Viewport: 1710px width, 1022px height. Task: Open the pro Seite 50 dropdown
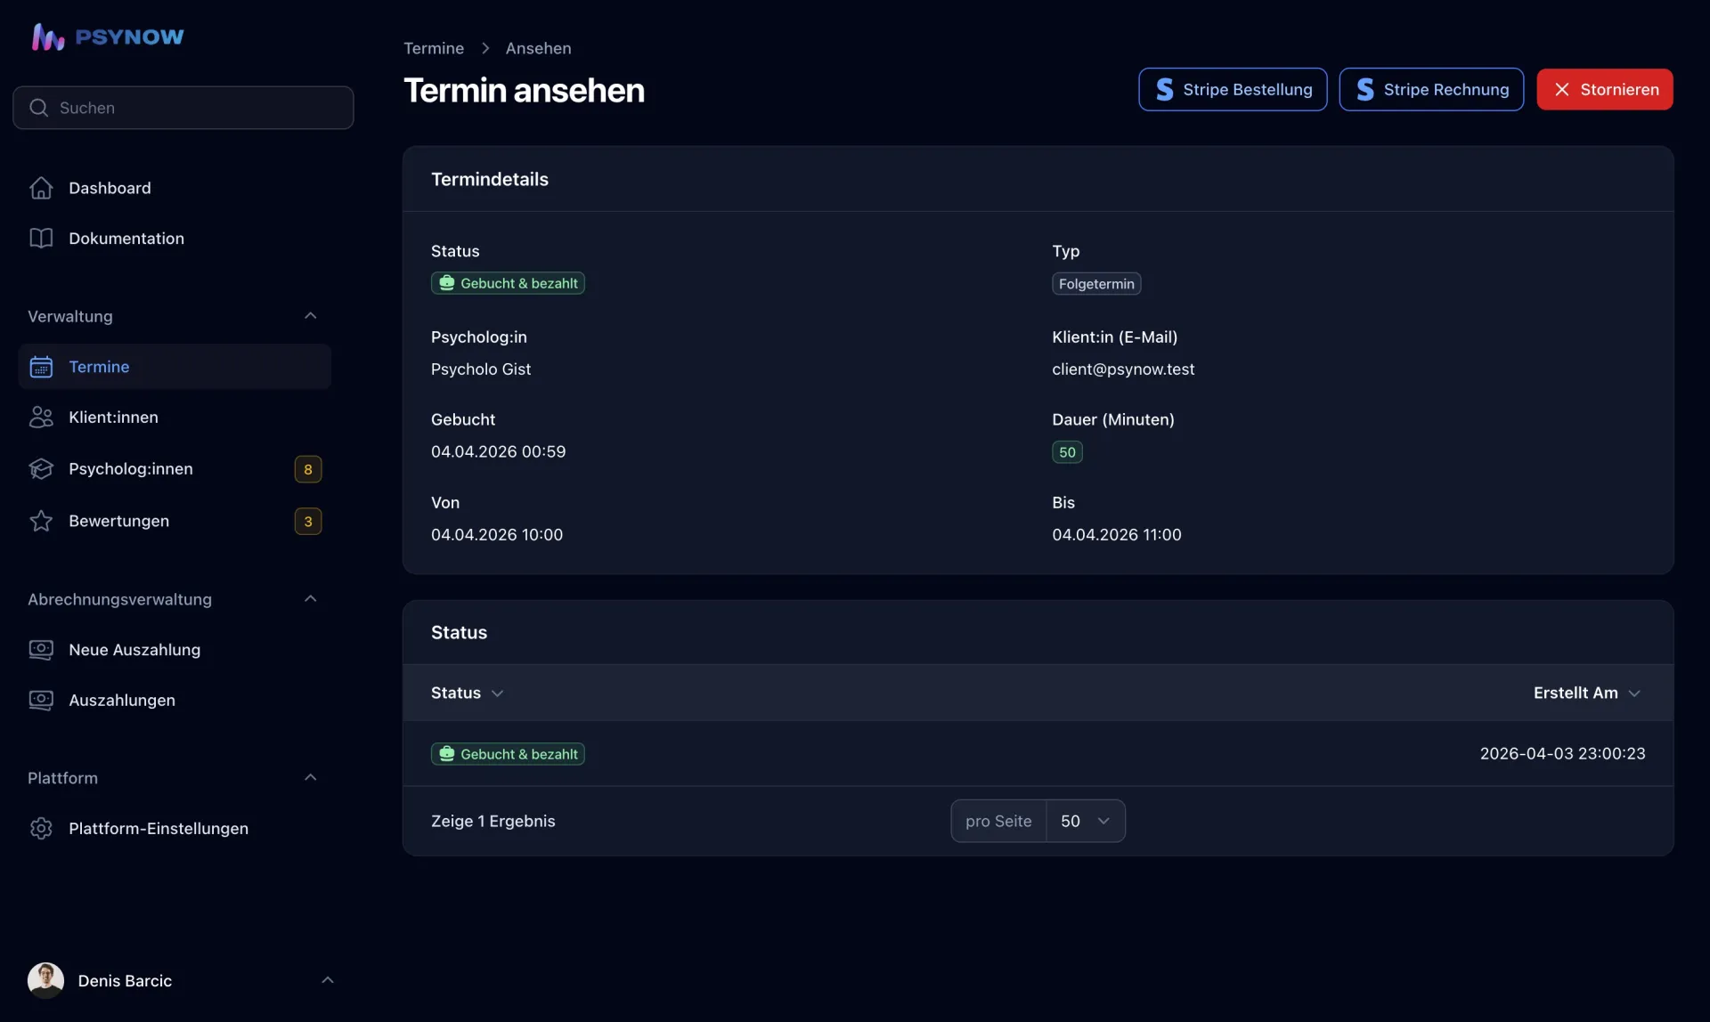(x=1085, y=821)
